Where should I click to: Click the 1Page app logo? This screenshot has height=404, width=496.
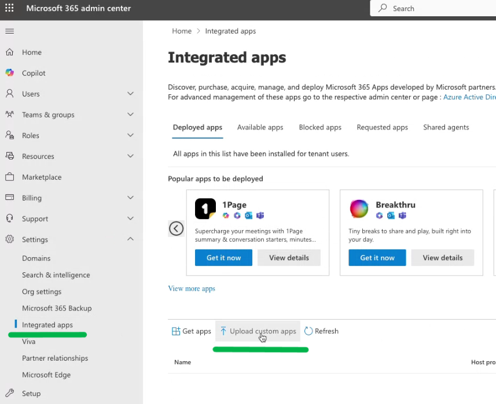[205, 209]
